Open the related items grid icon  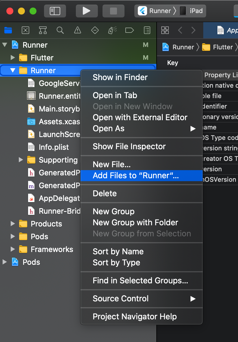tap(165, 30)
